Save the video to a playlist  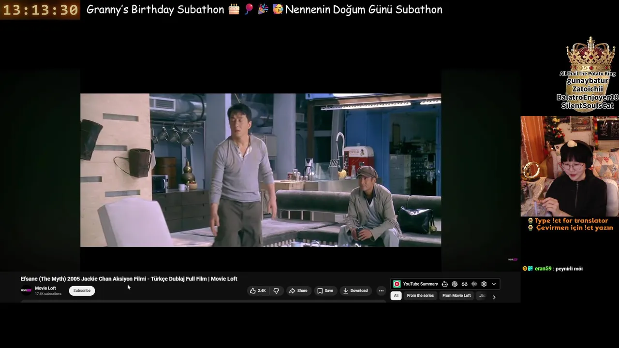pos(325,290)
